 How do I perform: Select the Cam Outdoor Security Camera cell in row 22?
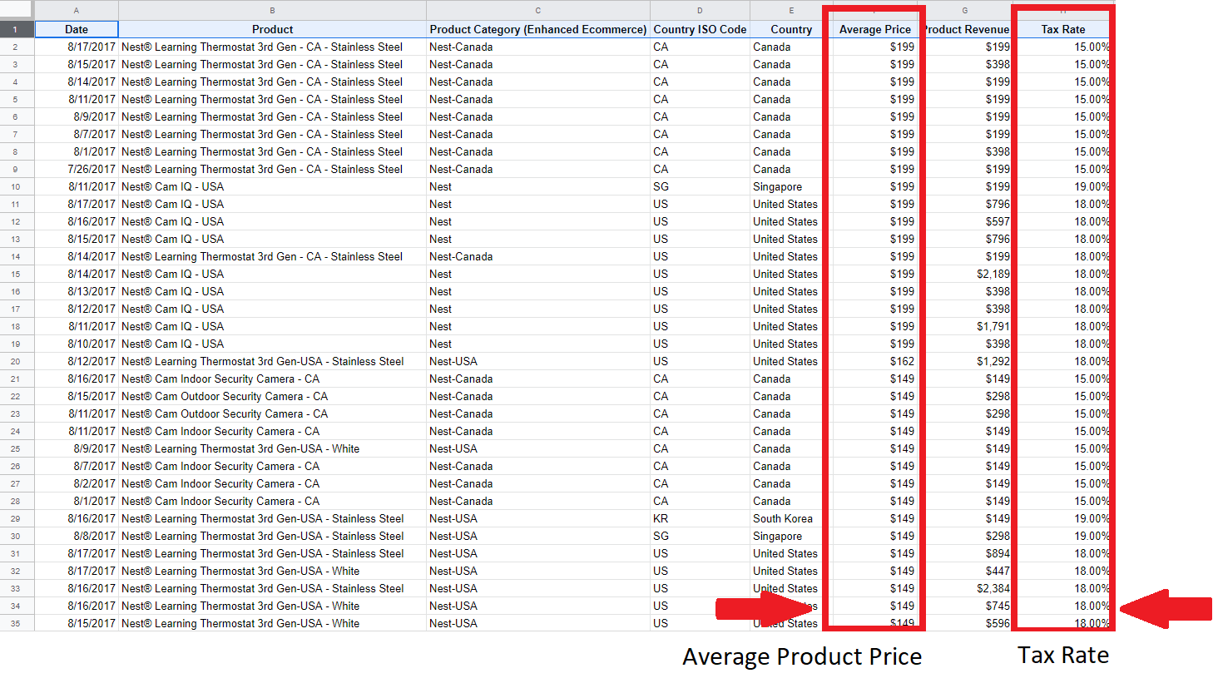click(272, 396)
